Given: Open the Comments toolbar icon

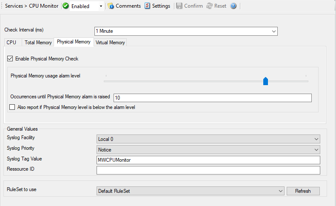Looking at the screenshot, I should coord(111,6).
